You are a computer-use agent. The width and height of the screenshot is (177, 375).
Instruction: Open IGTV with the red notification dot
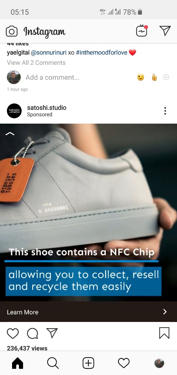[142, 31]
